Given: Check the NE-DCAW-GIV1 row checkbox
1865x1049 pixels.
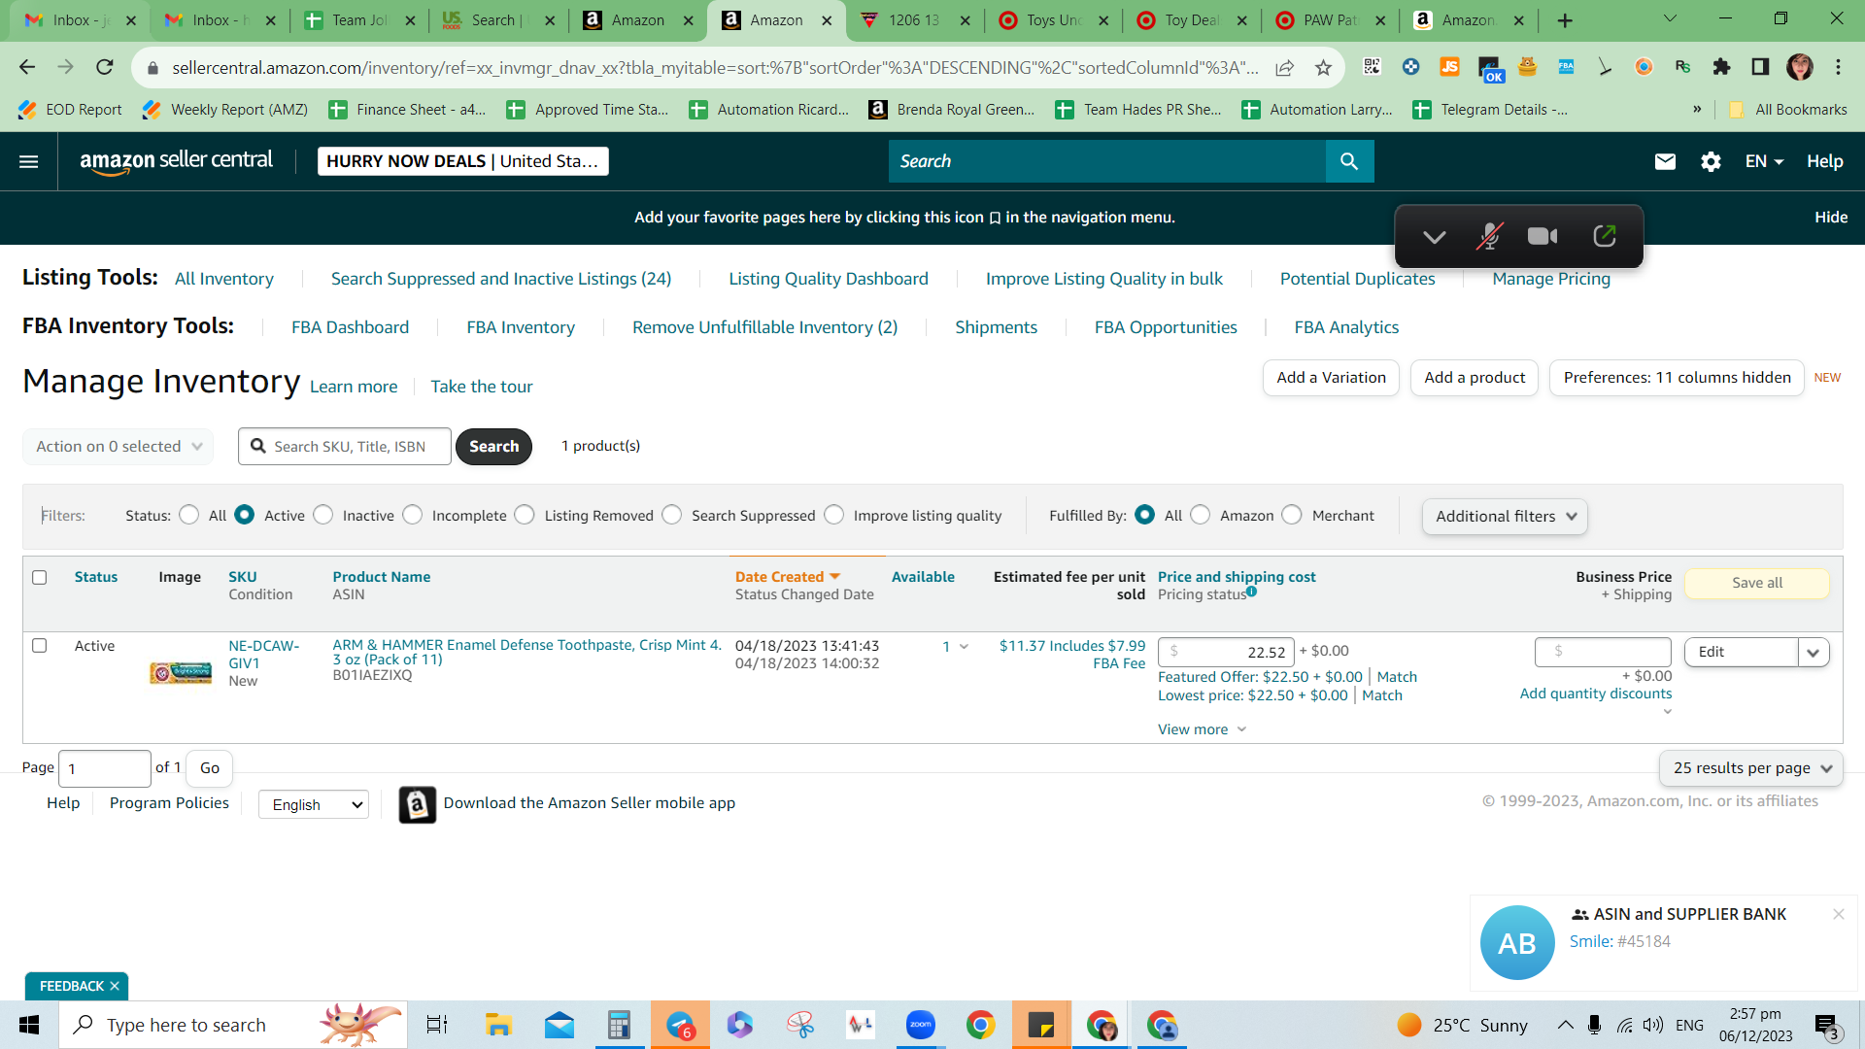Looking at the screenshot, I should [40, 645].
